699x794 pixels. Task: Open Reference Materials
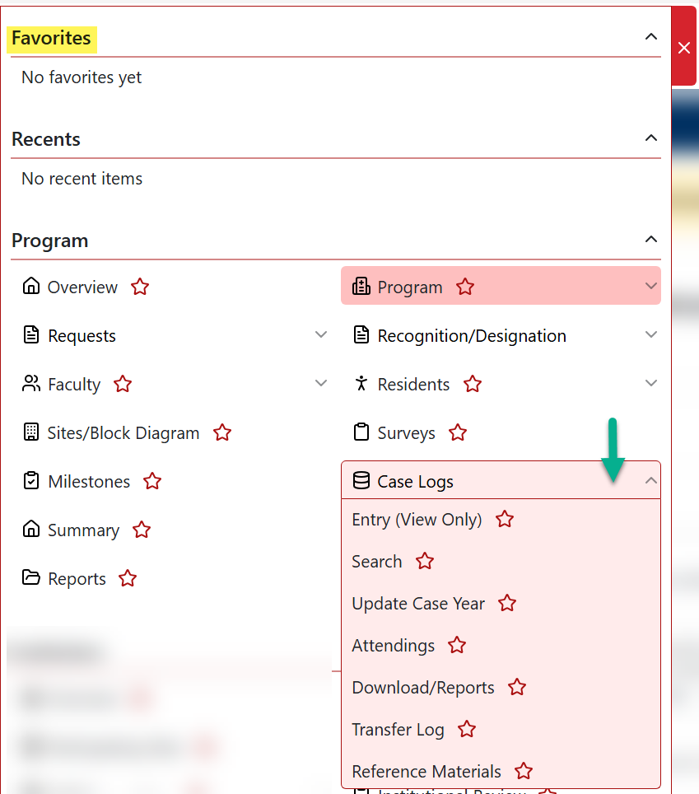coord(426,772)
